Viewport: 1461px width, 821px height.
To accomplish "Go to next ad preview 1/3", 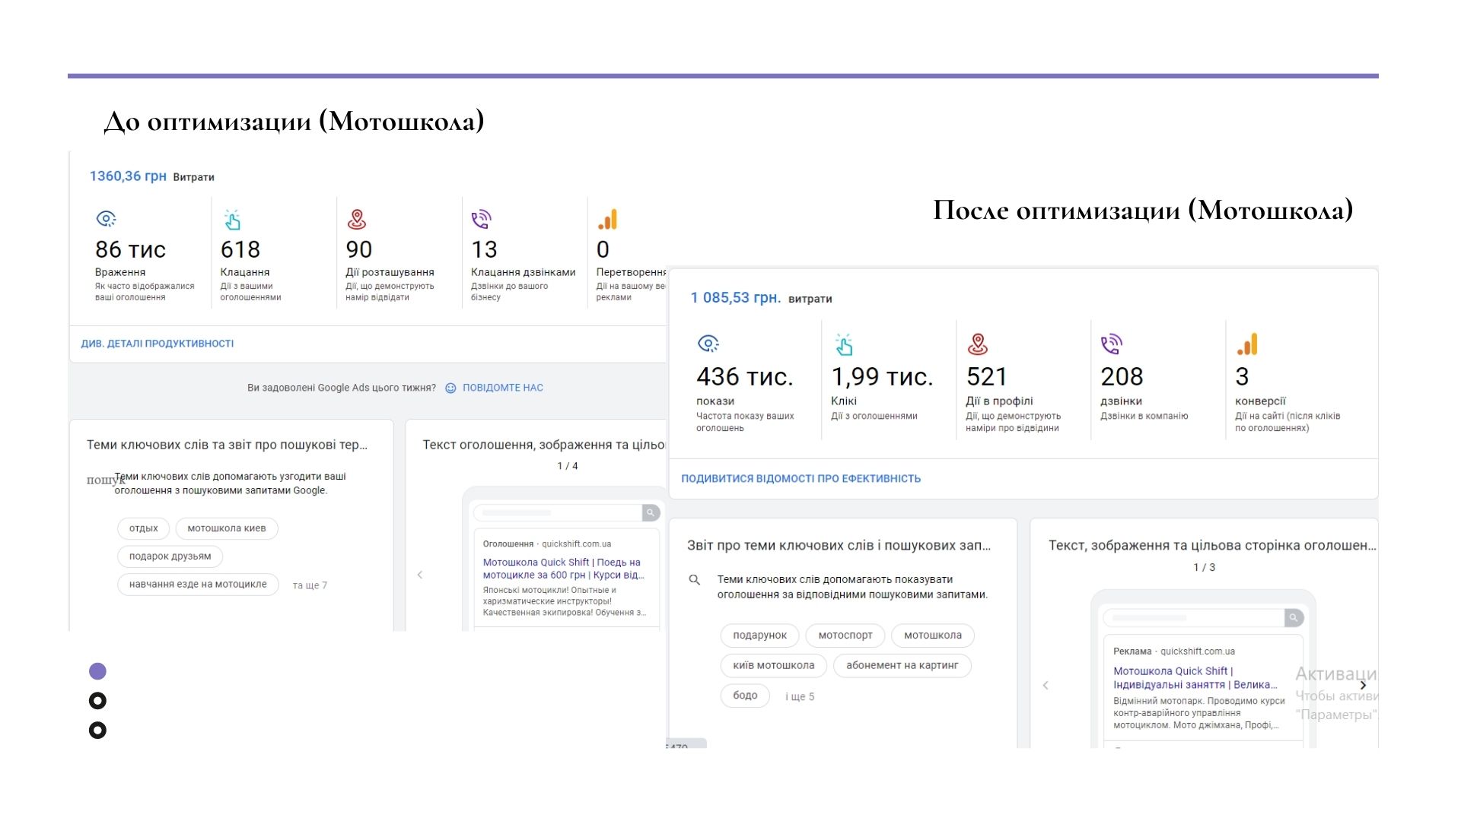I will coord(1363,685).
